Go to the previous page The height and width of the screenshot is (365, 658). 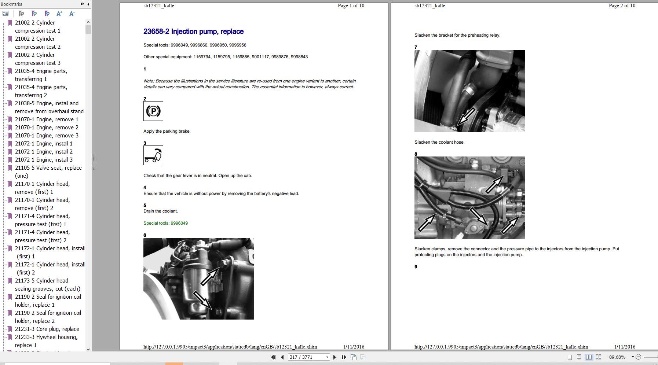click(282, 357)
